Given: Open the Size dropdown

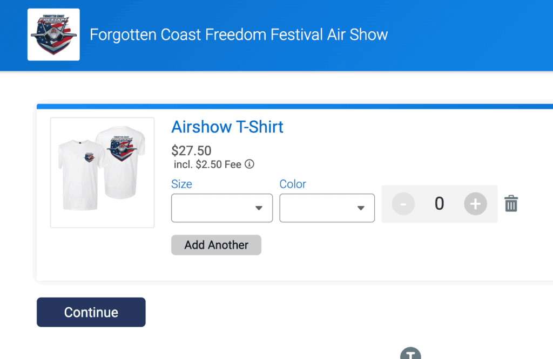Looking at the screenshot, I should click(x=221, y=208).
